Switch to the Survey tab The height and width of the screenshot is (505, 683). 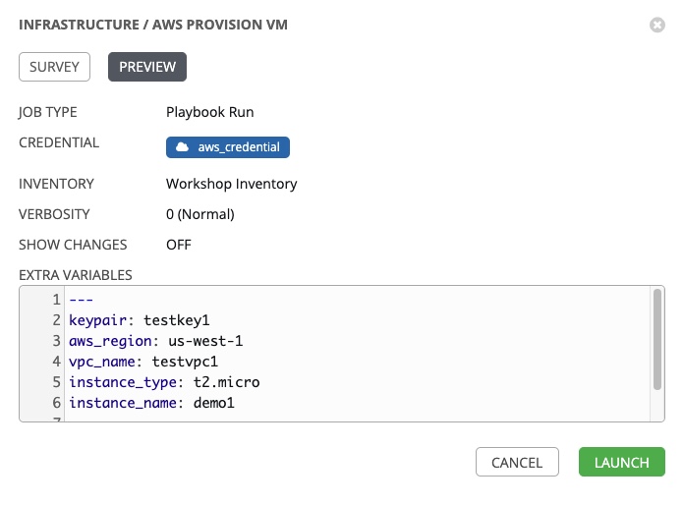(55, 67)
